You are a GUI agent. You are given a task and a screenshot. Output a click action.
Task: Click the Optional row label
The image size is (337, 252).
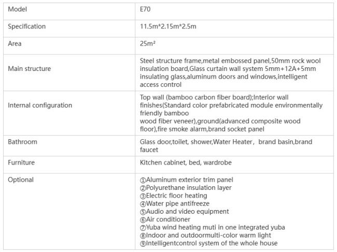tap(21, 180)
